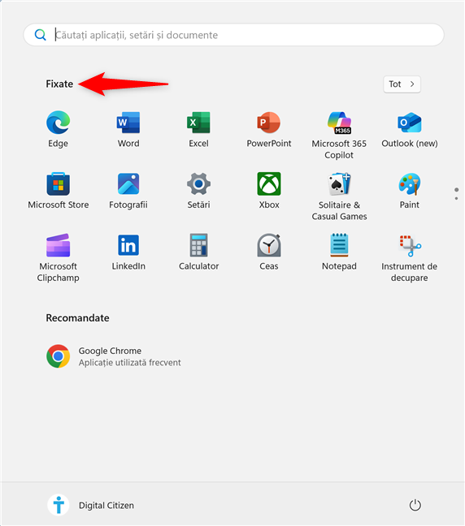Open Instrument de decupare snipping tool
This screenshot has height=526, width=465.
click(409, 258)
